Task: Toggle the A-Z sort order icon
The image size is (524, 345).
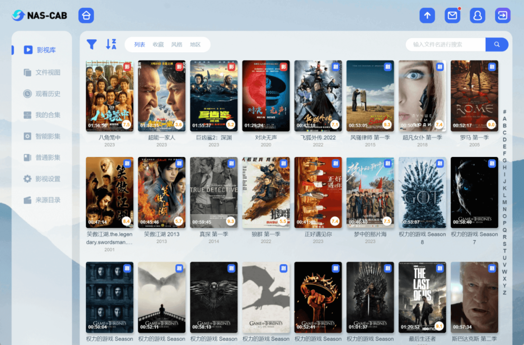Action: pos(111,45)
